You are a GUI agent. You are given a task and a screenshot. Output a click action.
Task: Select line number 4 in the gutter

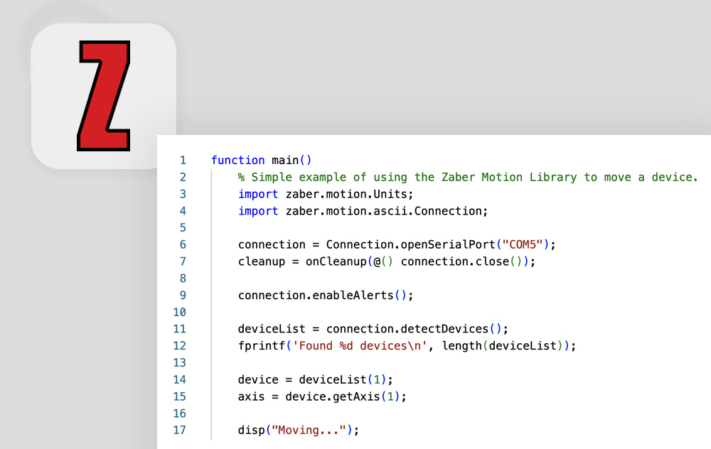pyautogui.click(x=183, y=211)
